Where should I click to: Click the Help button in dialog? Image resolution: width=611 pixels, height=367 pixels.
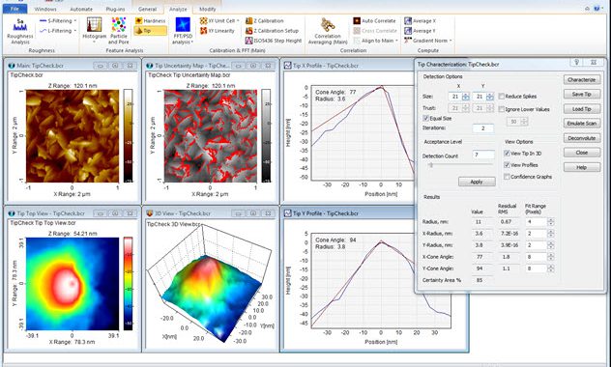[582, 167]
